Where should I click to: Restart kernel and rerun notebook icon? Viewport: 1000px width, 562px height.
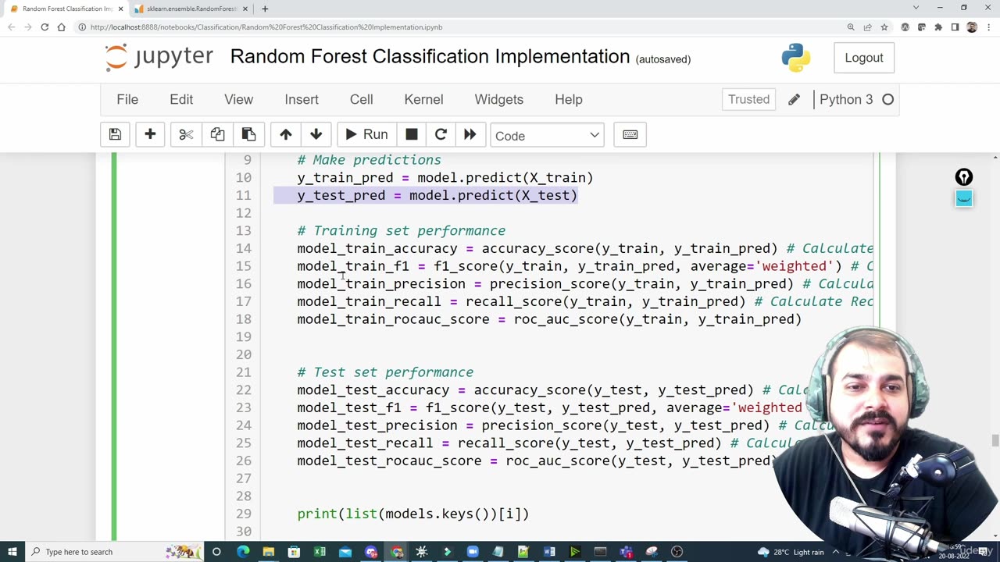coord(470,135)
